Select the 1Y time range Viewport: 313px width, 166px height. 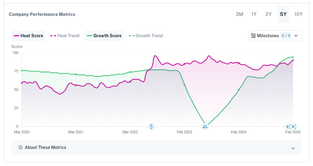254,14
